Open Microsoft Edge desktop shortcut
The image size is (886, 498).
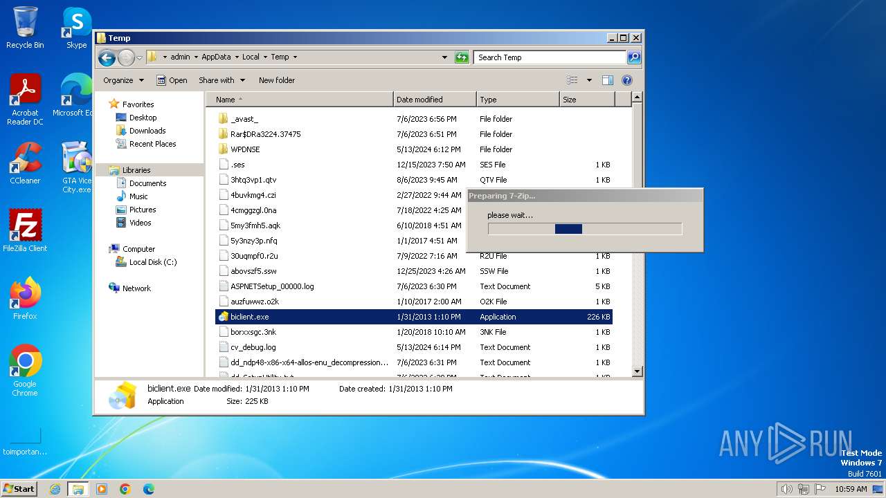(x=76, y=95)
